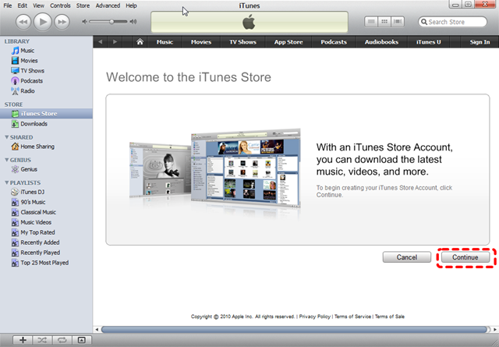499x347 pixels.
Task: Open the Audiobooks store tab
Action: pos(381,41)
